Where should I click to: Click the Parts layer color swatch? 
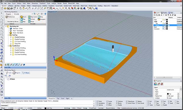point(167,20)
